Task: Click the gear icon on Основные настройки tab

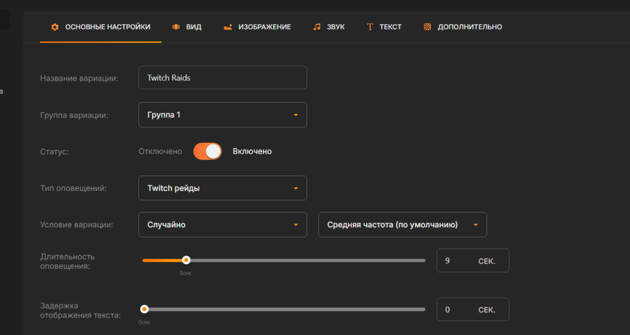Action: pos(55,27)
